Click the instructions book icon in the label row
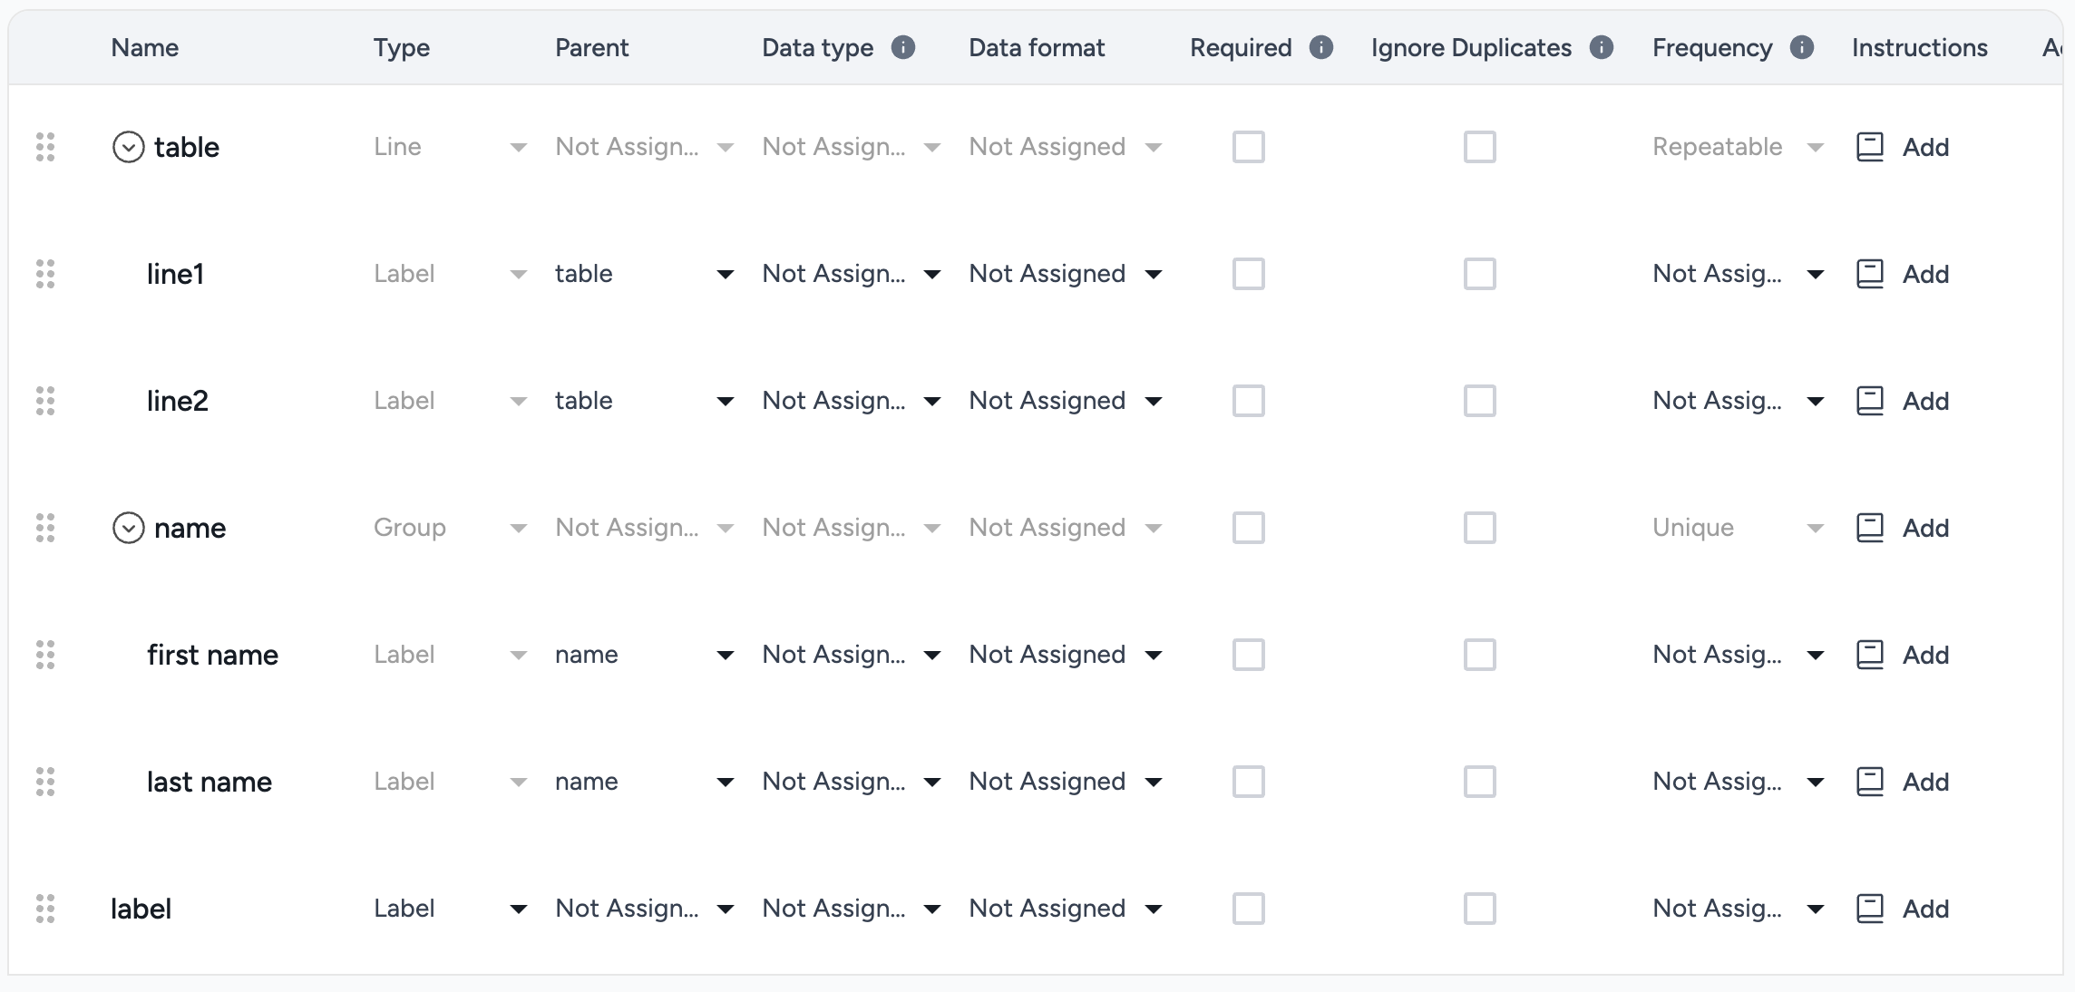Viewport: 2075px width, 992px height. [1870, 909]
